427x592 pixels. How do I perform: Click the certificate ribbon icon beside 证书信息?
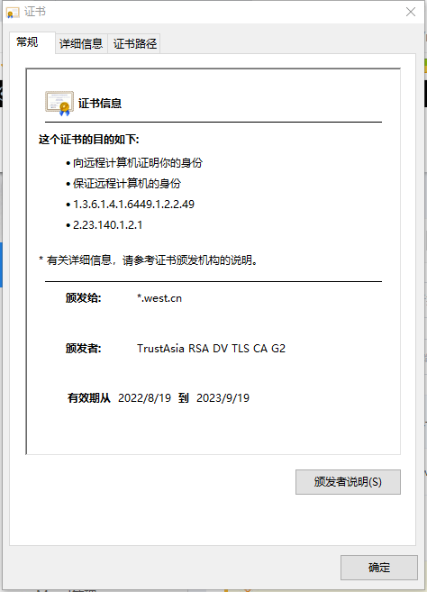click(x=59, y=103)
